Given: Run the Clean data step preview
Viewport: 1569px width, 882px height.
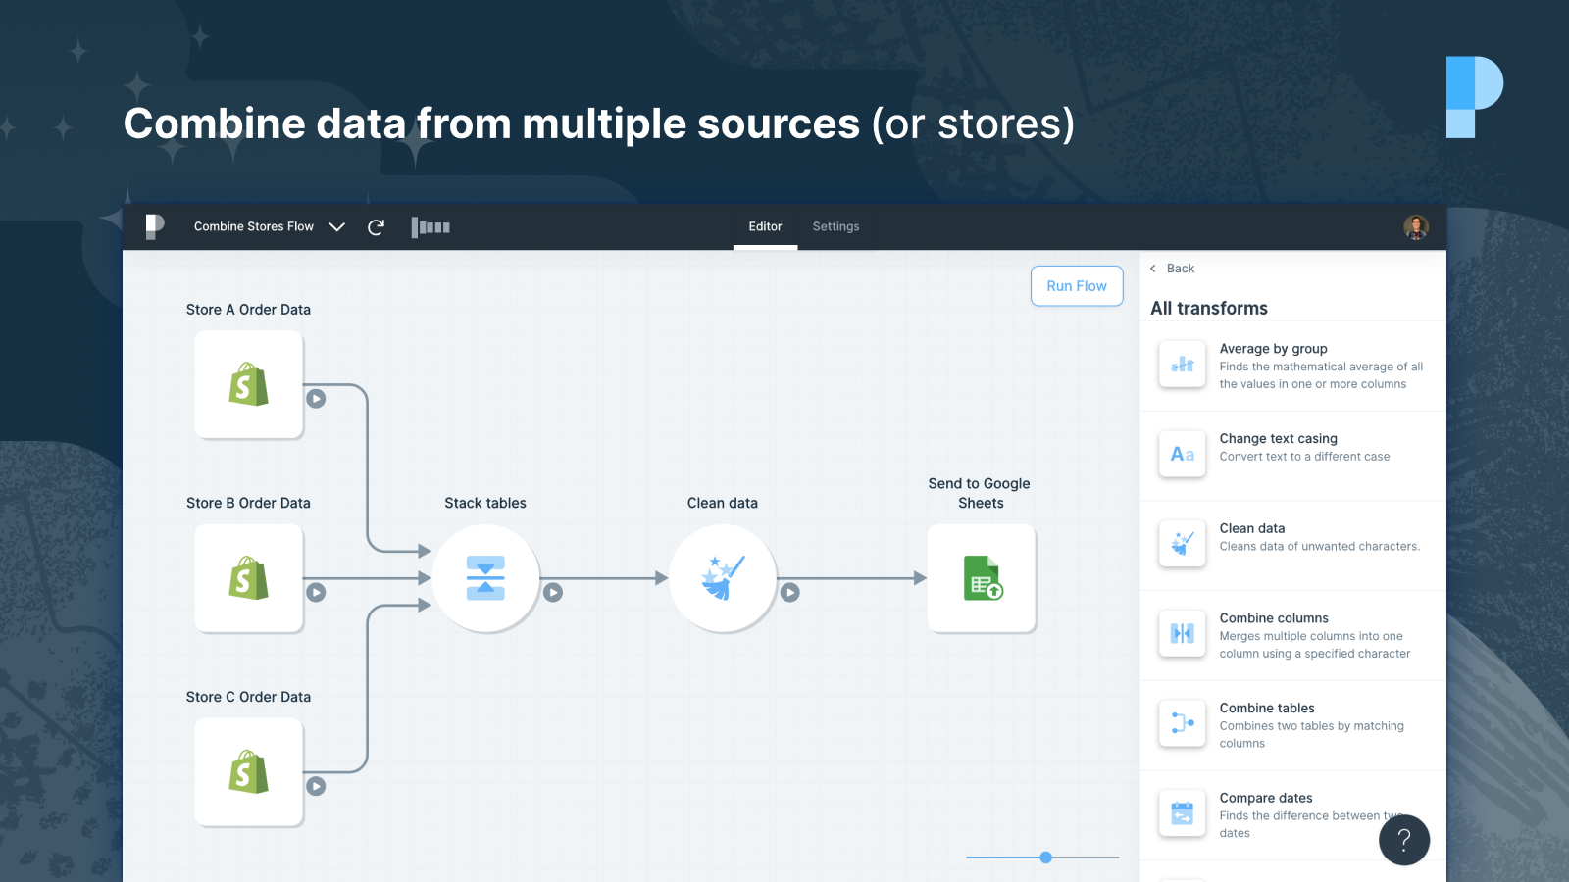Looking at the screenshot, I should [x=791, y=592].
